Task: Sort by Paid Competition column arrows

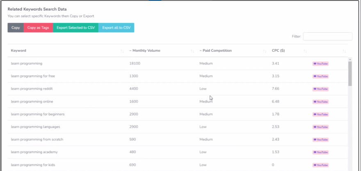Action: coord(265,51)
